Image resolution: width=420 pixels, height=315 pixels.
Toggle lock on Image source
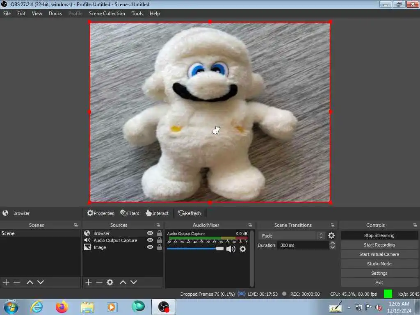coord(160,247)
